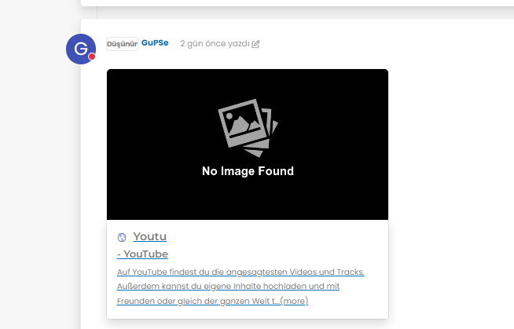Click "No Image Found" text in preview
This screenshot has height=329, width=514.
point(248,171)
